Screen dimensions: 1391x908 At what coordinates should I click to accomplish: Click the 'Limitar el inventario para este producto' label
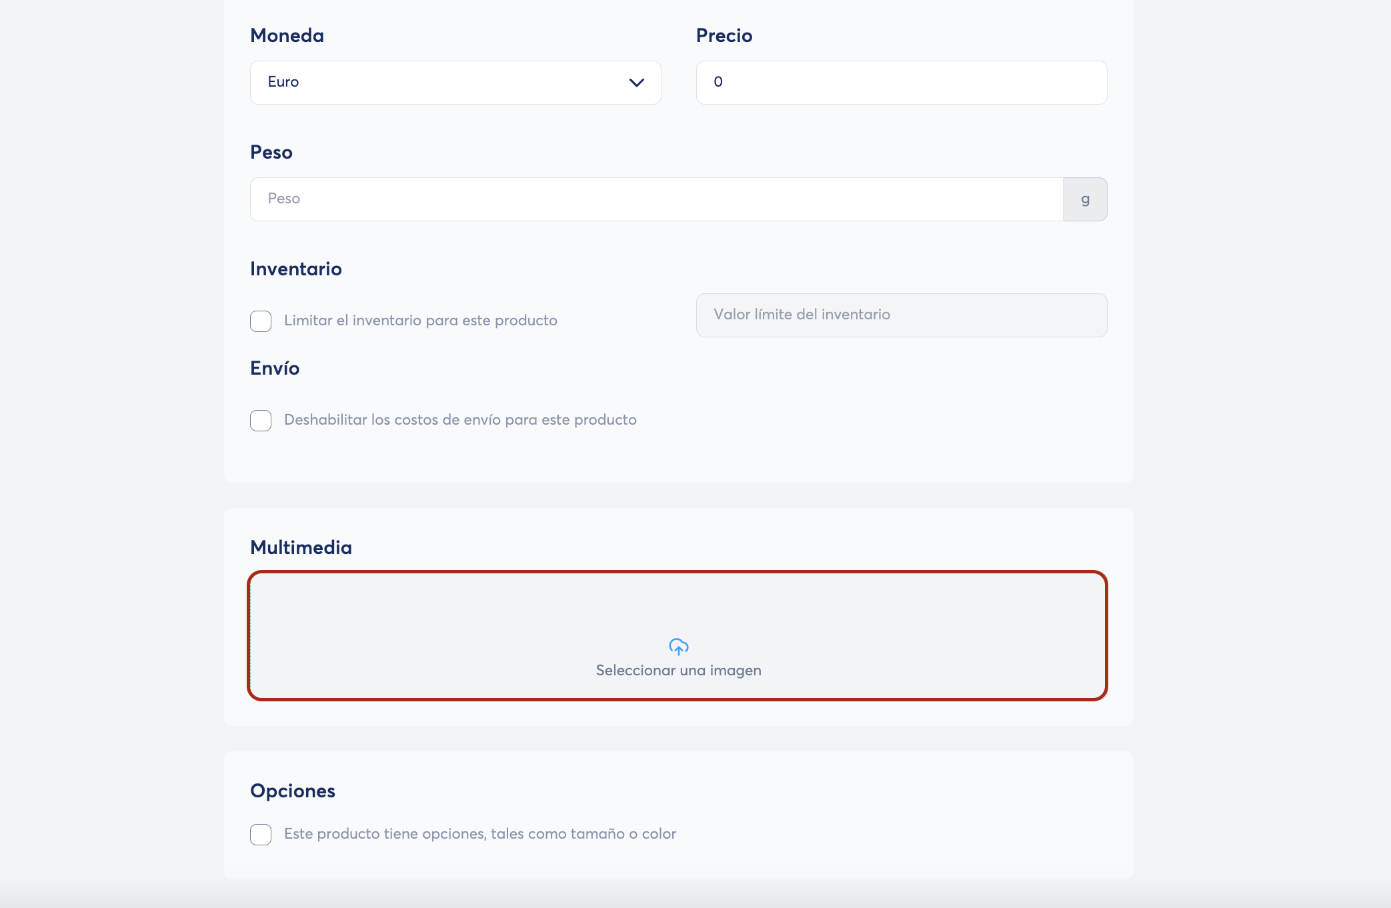click(421, 321)
